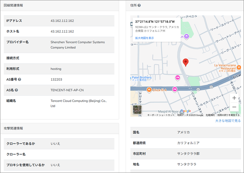The image size is (244, 173).
Task: Click いいえ value for クローラーであるか
Action: [56, 144]
